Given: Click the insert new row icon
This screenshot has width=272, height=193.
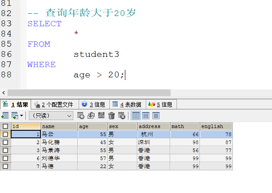Looking at the screenshot, I should point(80,116).
